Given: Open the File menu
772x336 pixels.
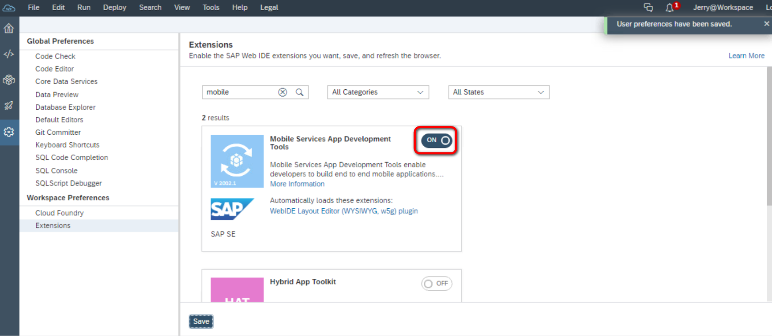Looking at the screenshot, I should 34,7.
